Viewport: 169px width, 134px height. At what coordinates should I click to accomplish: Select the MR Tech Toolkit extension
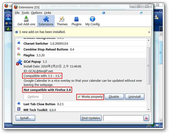click(81, 109)
